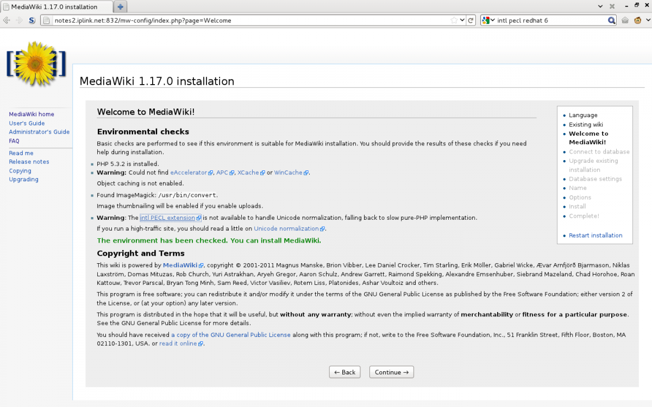Open the URL history dropdown arrow
The width and height of the screenshot is (652, 407).
click(x=462, y=21)
